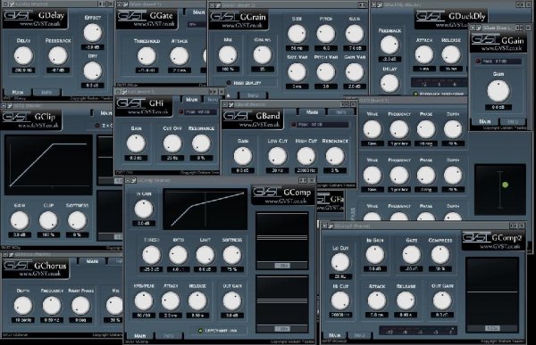Click the Limit knob in GComp
536x345 pixels.
pyautogui.click(x=205, y=255)
